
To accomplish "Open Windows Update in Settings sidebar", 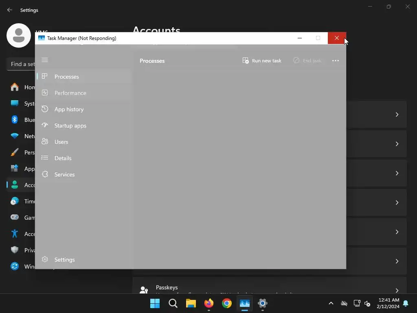I will click(x=21, y=267).
